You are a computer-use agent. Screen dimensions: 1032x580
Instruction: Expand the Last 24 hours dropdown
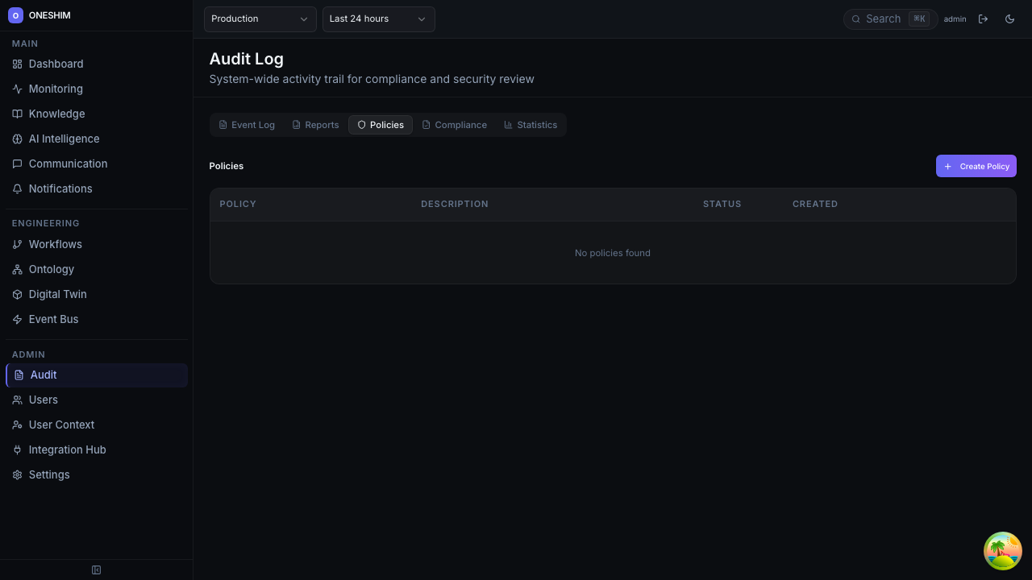pos(378,19)
